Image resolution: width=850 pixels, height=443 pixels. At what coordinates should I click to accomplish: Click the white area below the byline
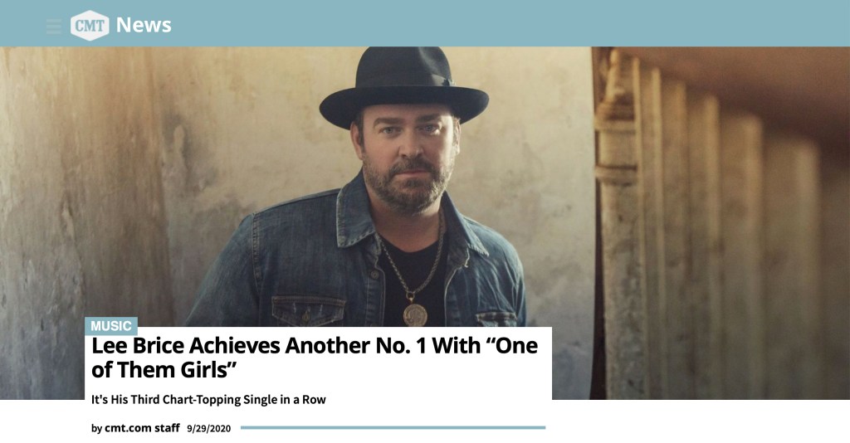tap(425, 439)
